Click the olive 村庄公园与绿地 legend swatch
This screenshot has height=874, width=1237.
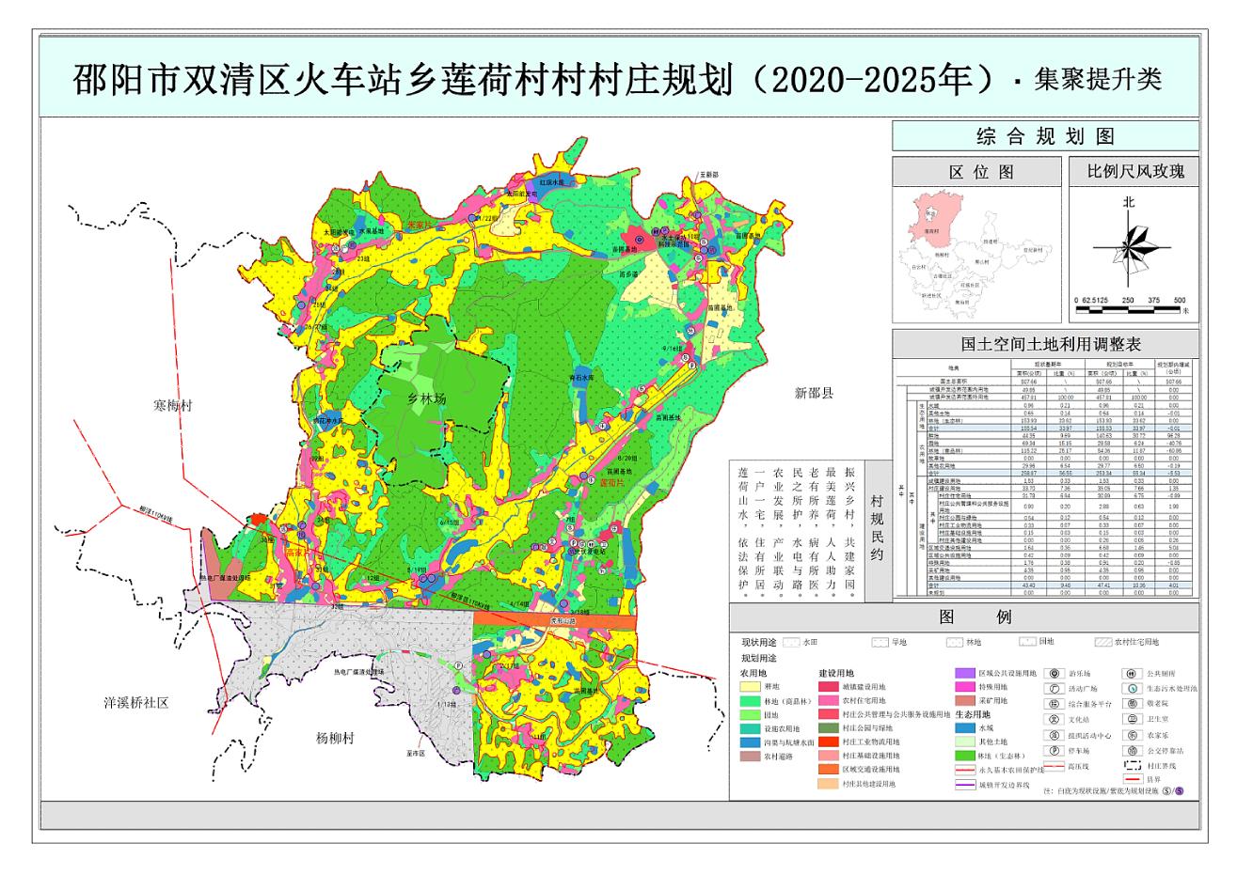829,727
